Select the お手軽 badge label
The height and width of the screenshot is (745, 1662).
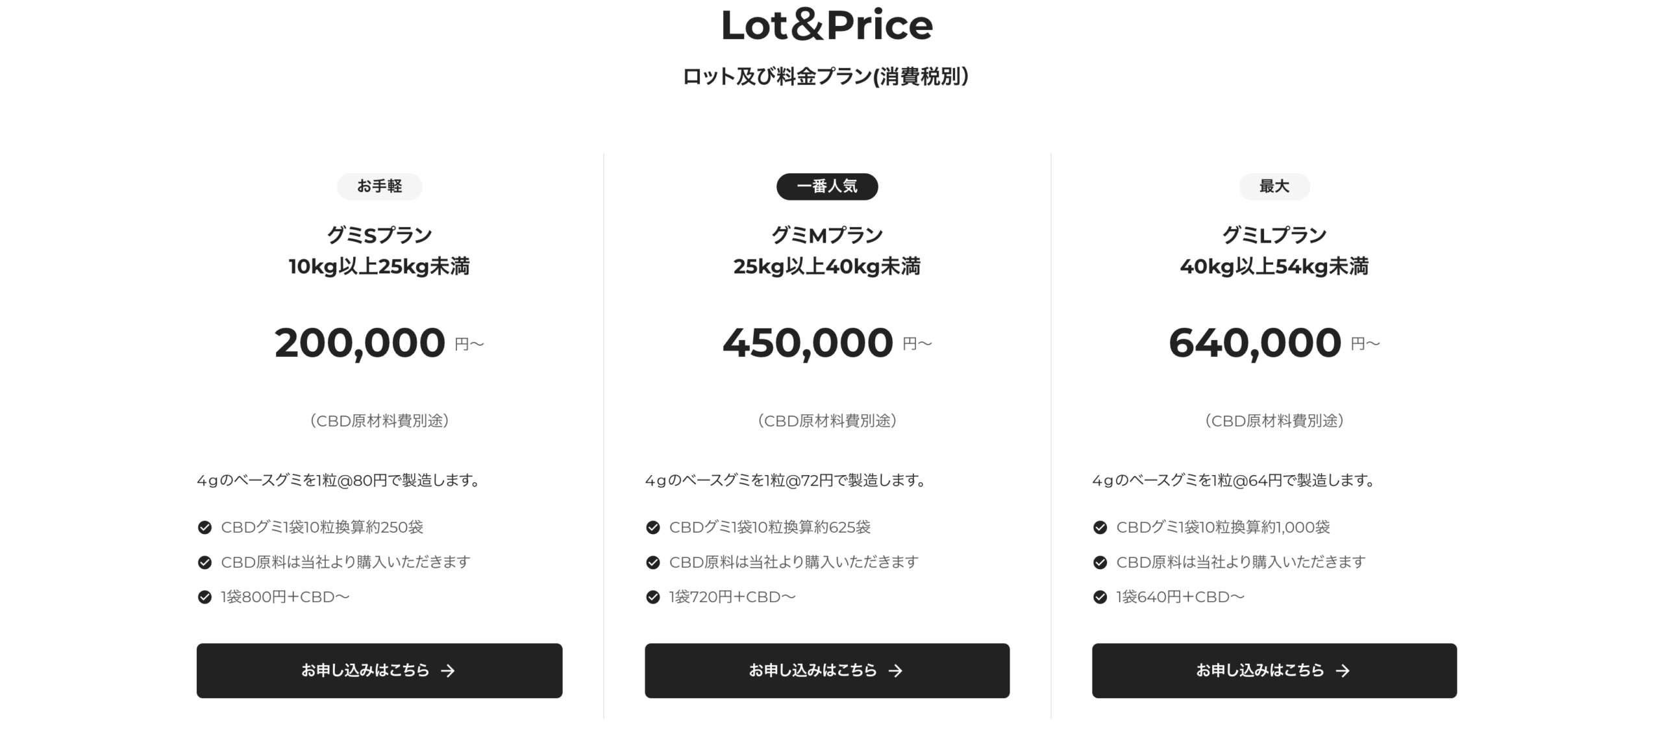coord(379,187)
